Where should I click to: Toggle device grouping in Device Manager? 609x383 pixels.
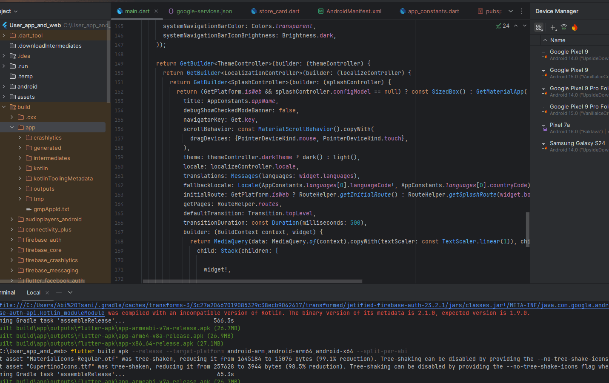tap(539, 27)
